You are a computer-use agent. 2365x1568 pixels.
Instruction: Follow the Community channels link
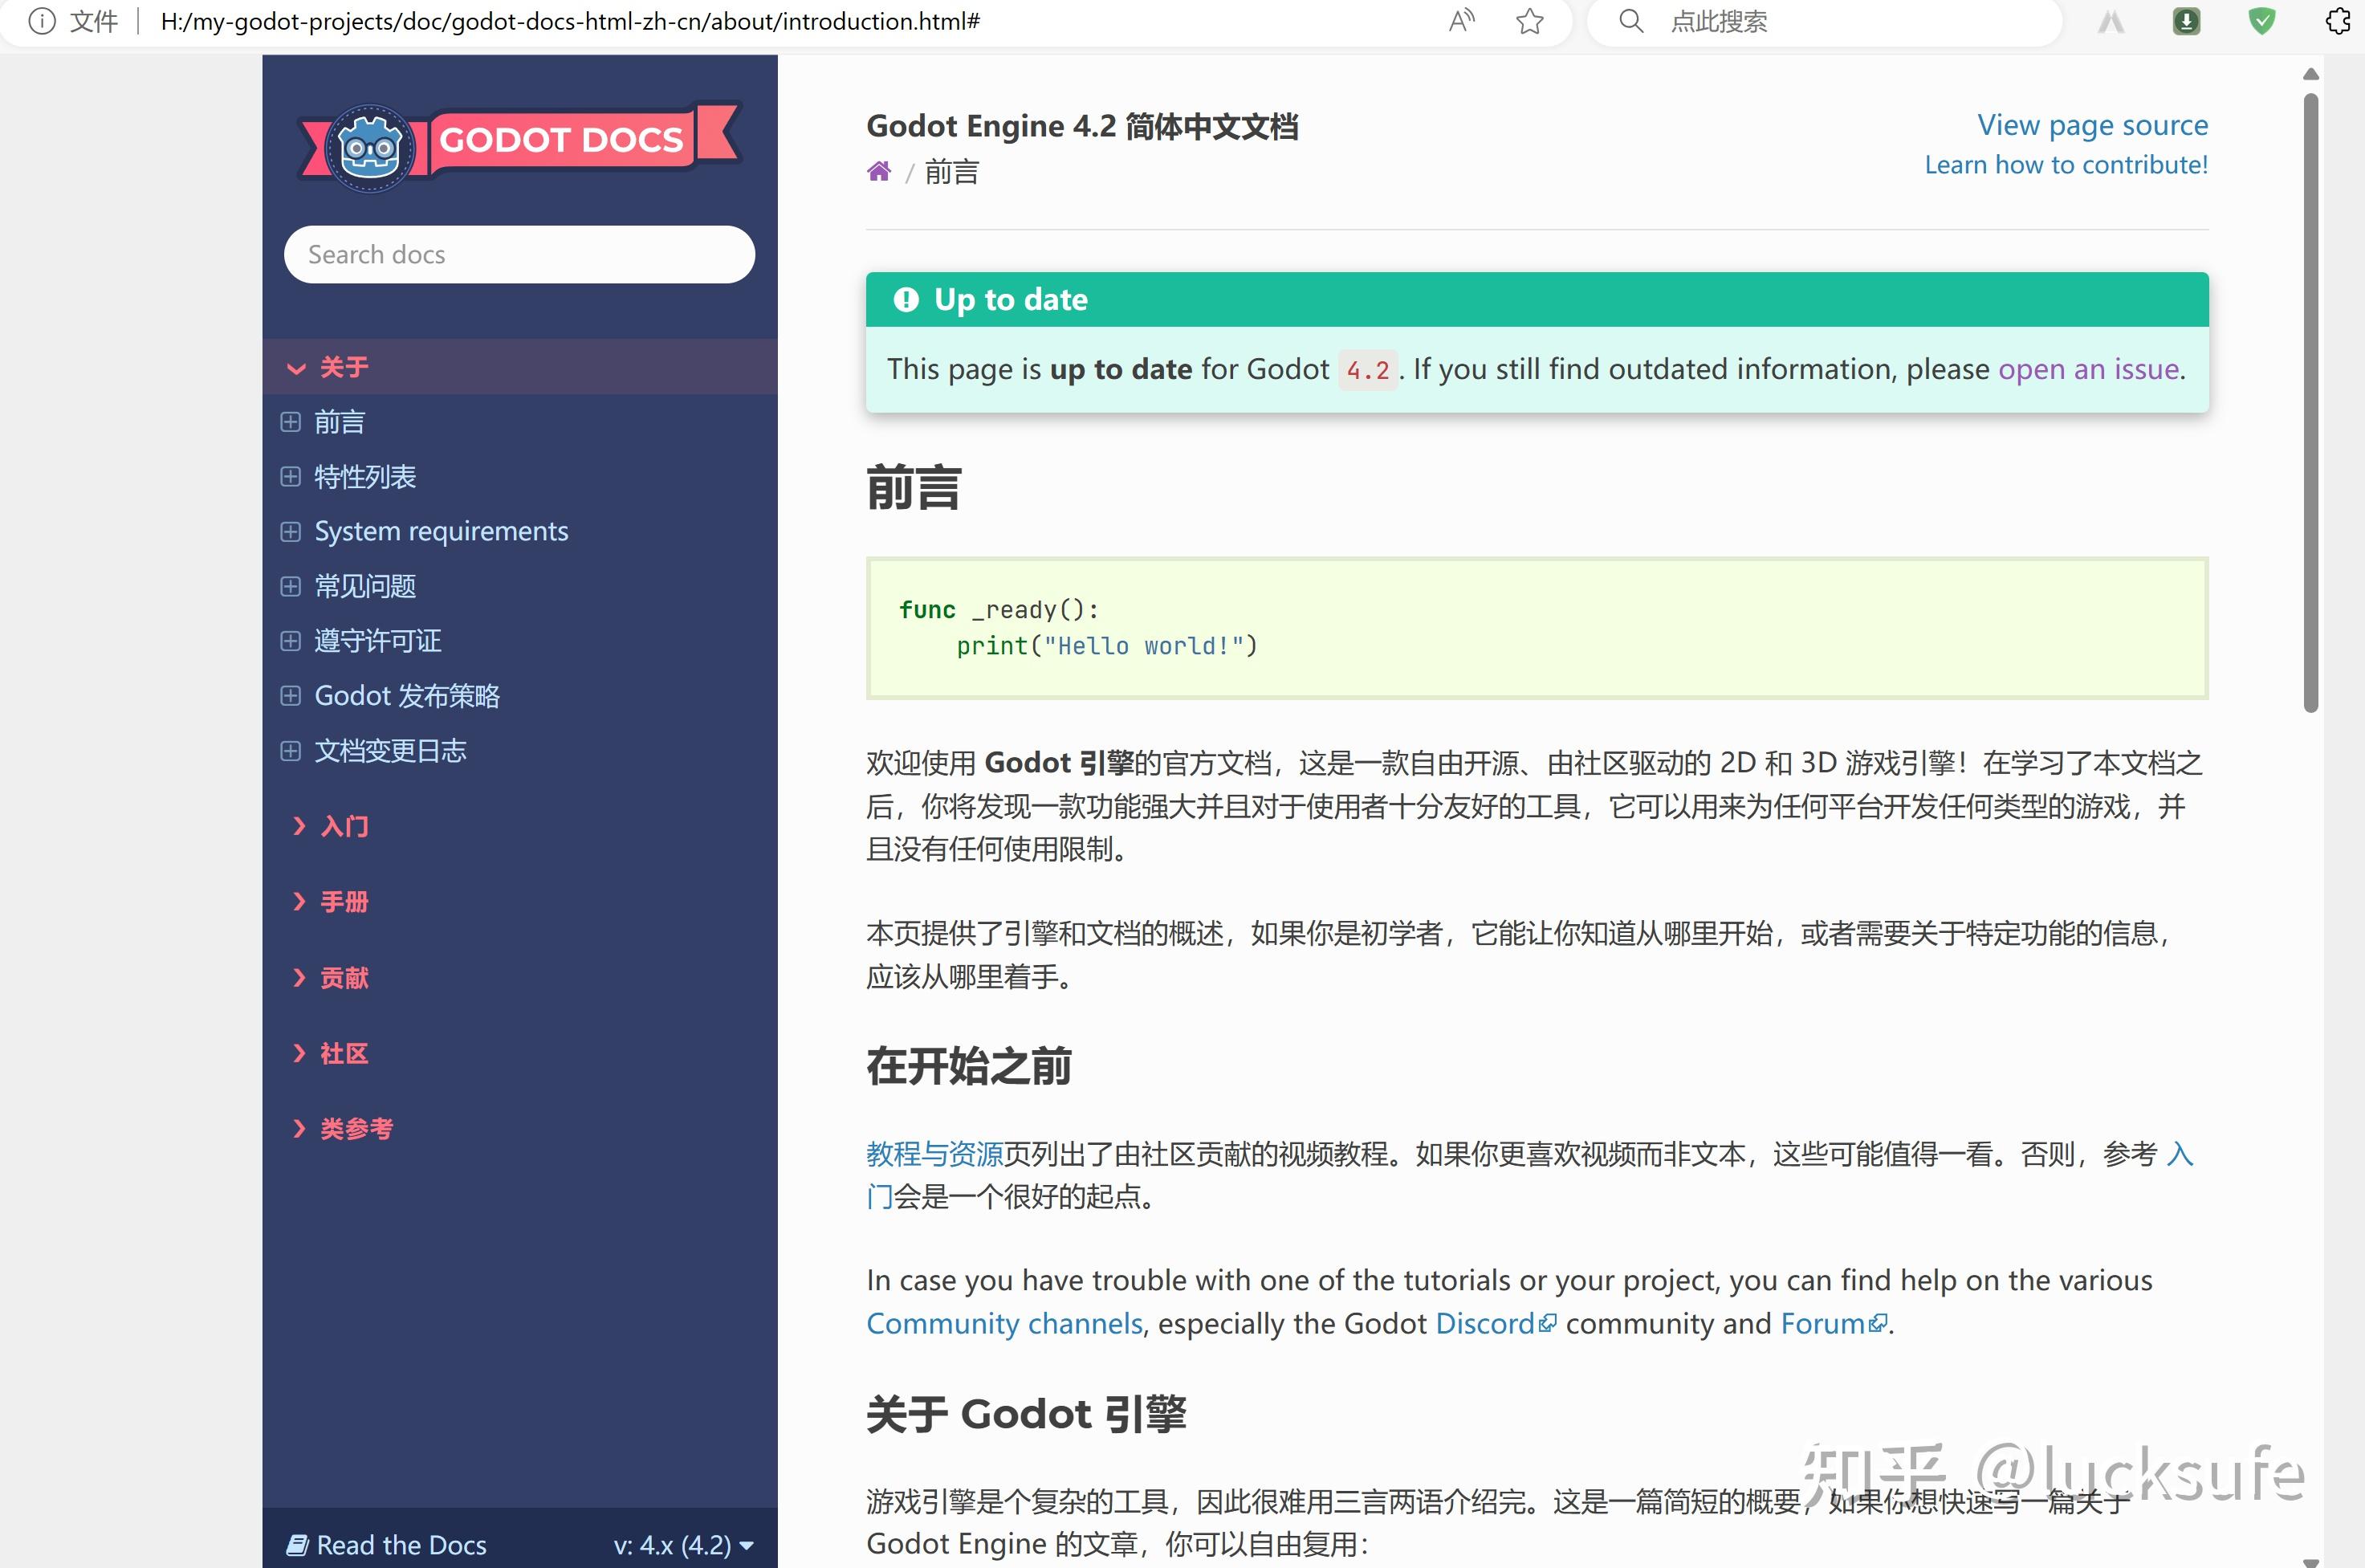tap(1003, 1322)
